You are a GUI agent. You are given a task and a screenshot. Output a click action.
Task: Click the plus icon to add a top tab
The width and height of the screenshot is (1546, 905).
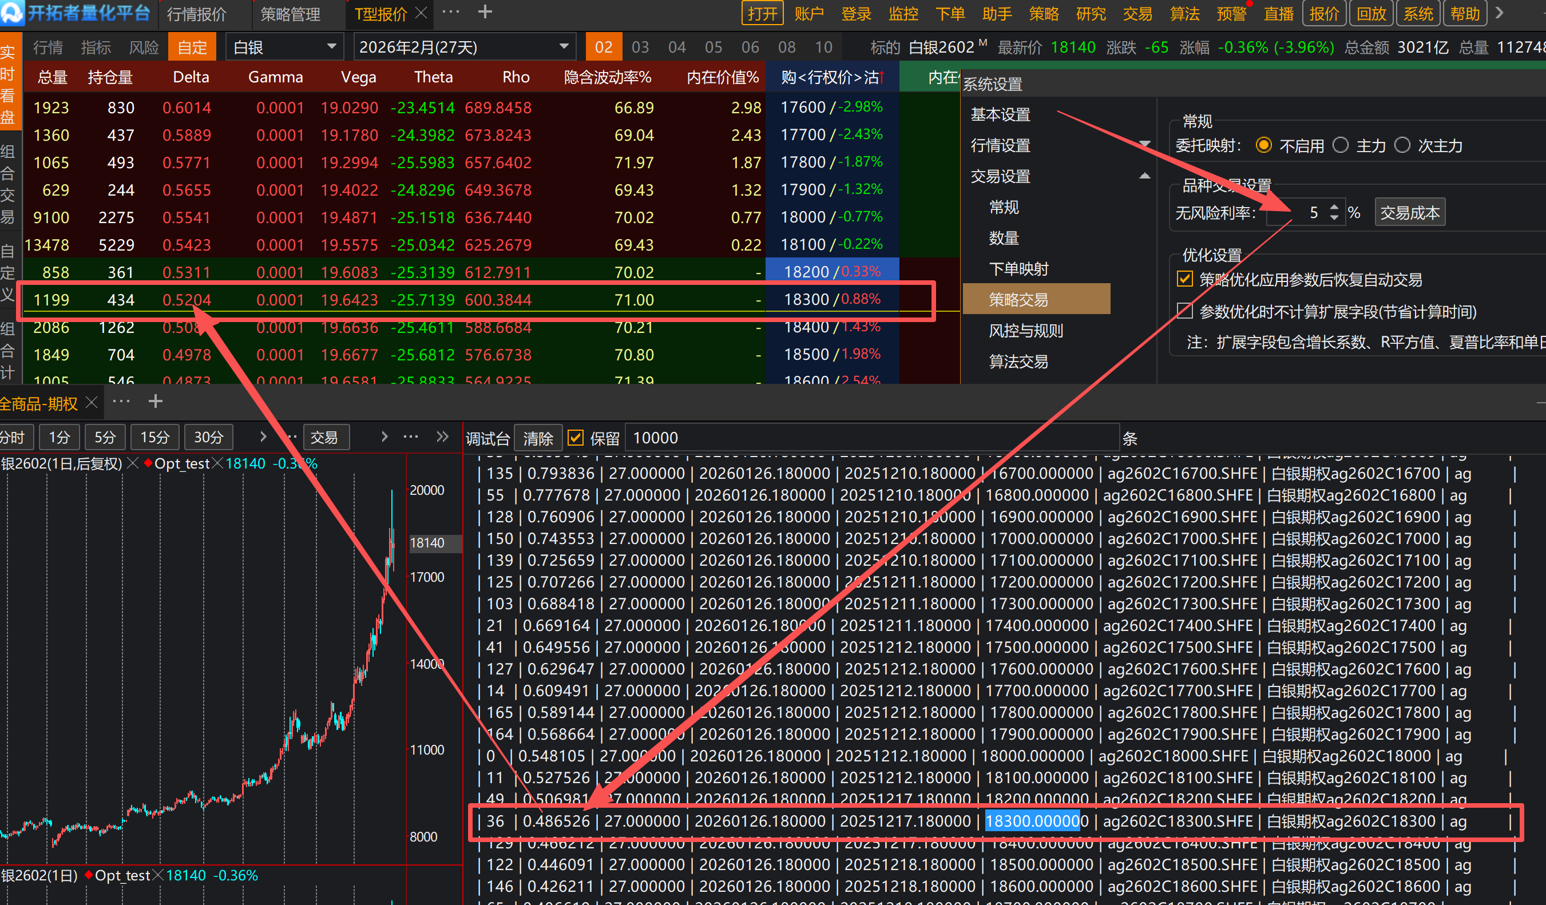click(x=485, y=12)
